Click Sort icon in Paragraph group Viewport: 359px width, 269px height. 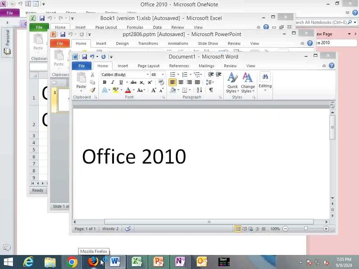click(199, 90)
